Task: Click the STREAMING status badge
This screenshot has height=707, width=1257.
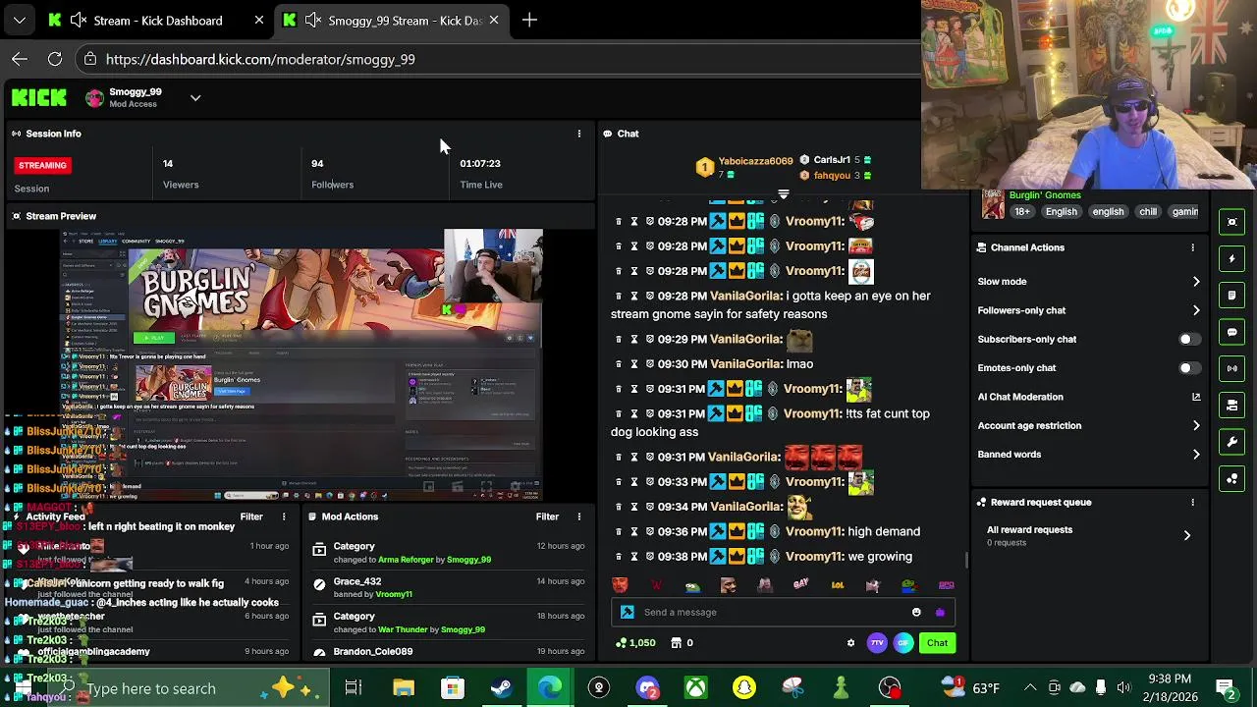Action: [42, 165]
